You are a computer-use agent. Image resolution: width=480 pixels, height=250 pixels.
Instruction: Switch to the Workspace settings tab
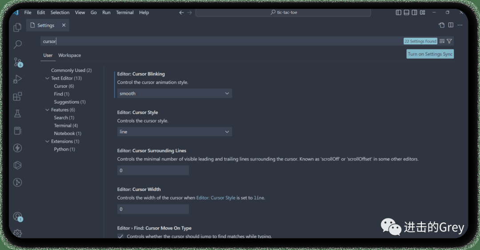point(69,56)
